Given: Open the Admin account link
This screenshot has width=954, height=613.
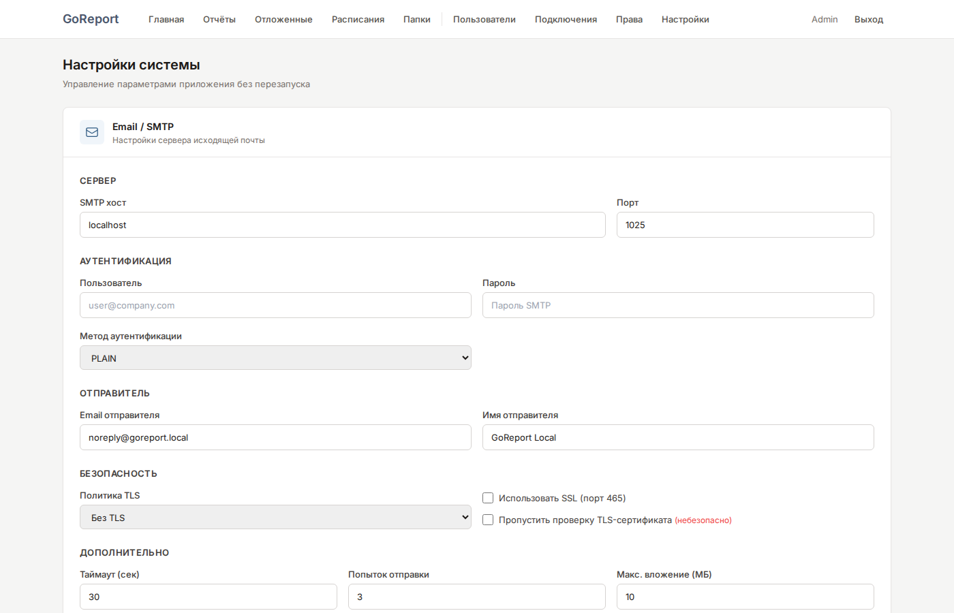Looking at the screenshot, I should pos(825,19).
